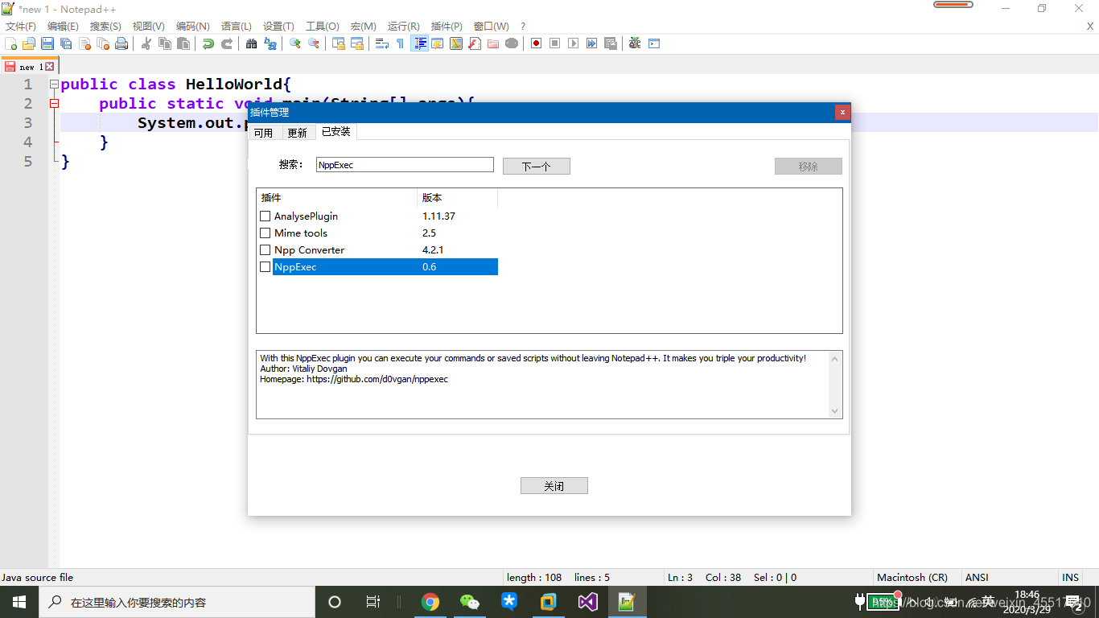Open NppExec console toolbar icon

pyautogui.click(x=654, y=43)
